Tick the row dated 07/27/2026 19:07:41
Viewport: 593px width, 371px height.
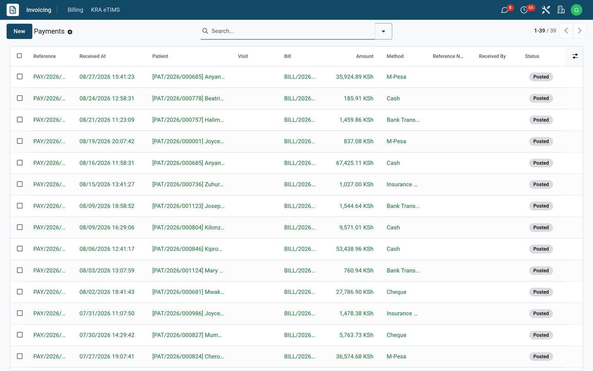(x=20, y=357)
